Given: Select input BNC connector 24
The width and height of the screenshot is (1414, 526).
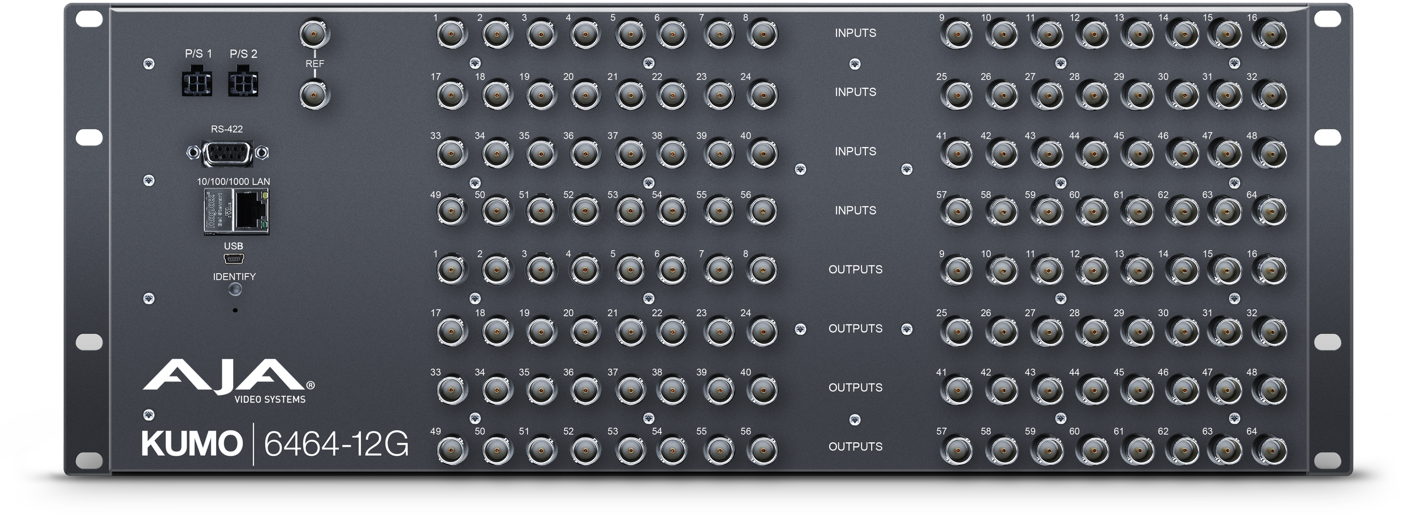Looking at the screenshot, I should (x=762, y=94).
